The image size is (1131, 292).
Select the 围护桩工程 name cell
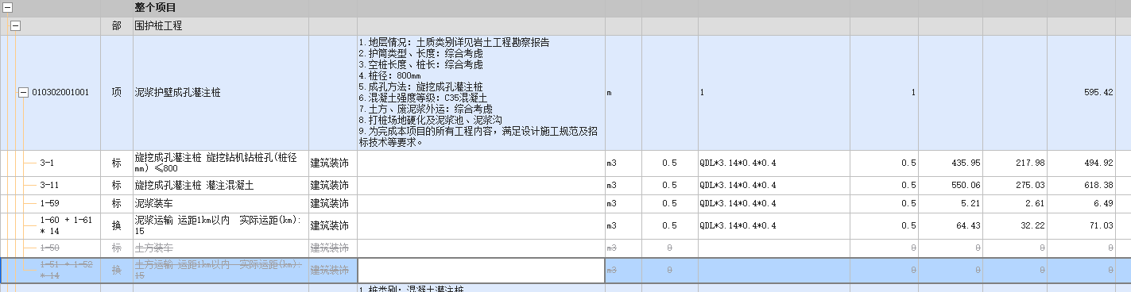pyautogui.click(x=220, y=25)
